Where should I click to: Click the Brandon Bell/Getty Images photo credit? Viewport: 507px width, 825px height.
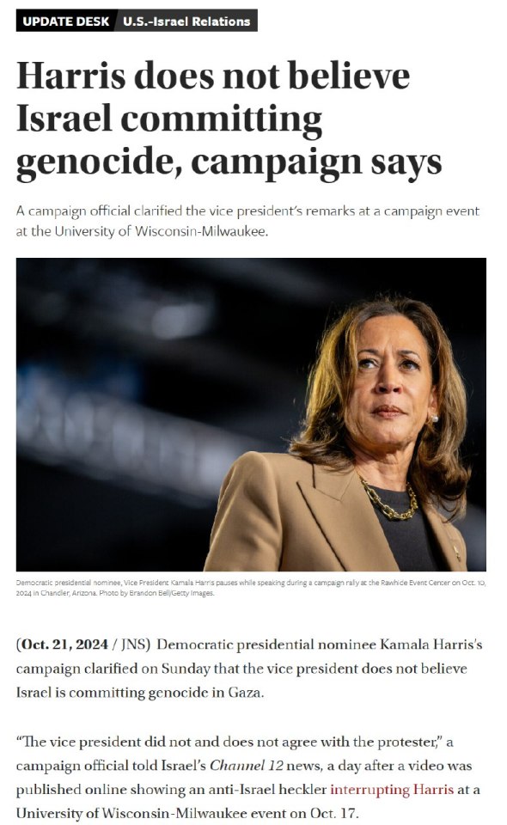172,593
